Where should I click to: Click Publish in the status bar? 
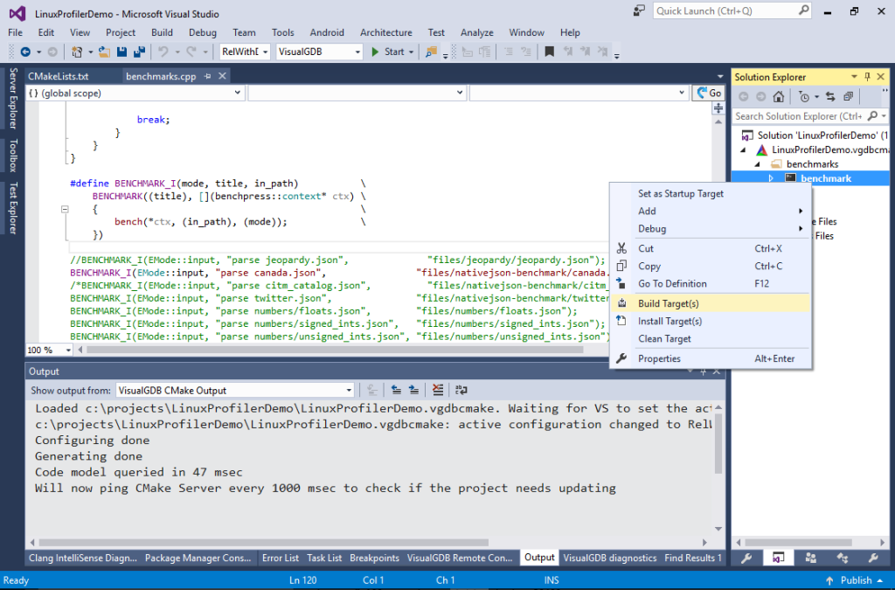(x=855, y=580)
